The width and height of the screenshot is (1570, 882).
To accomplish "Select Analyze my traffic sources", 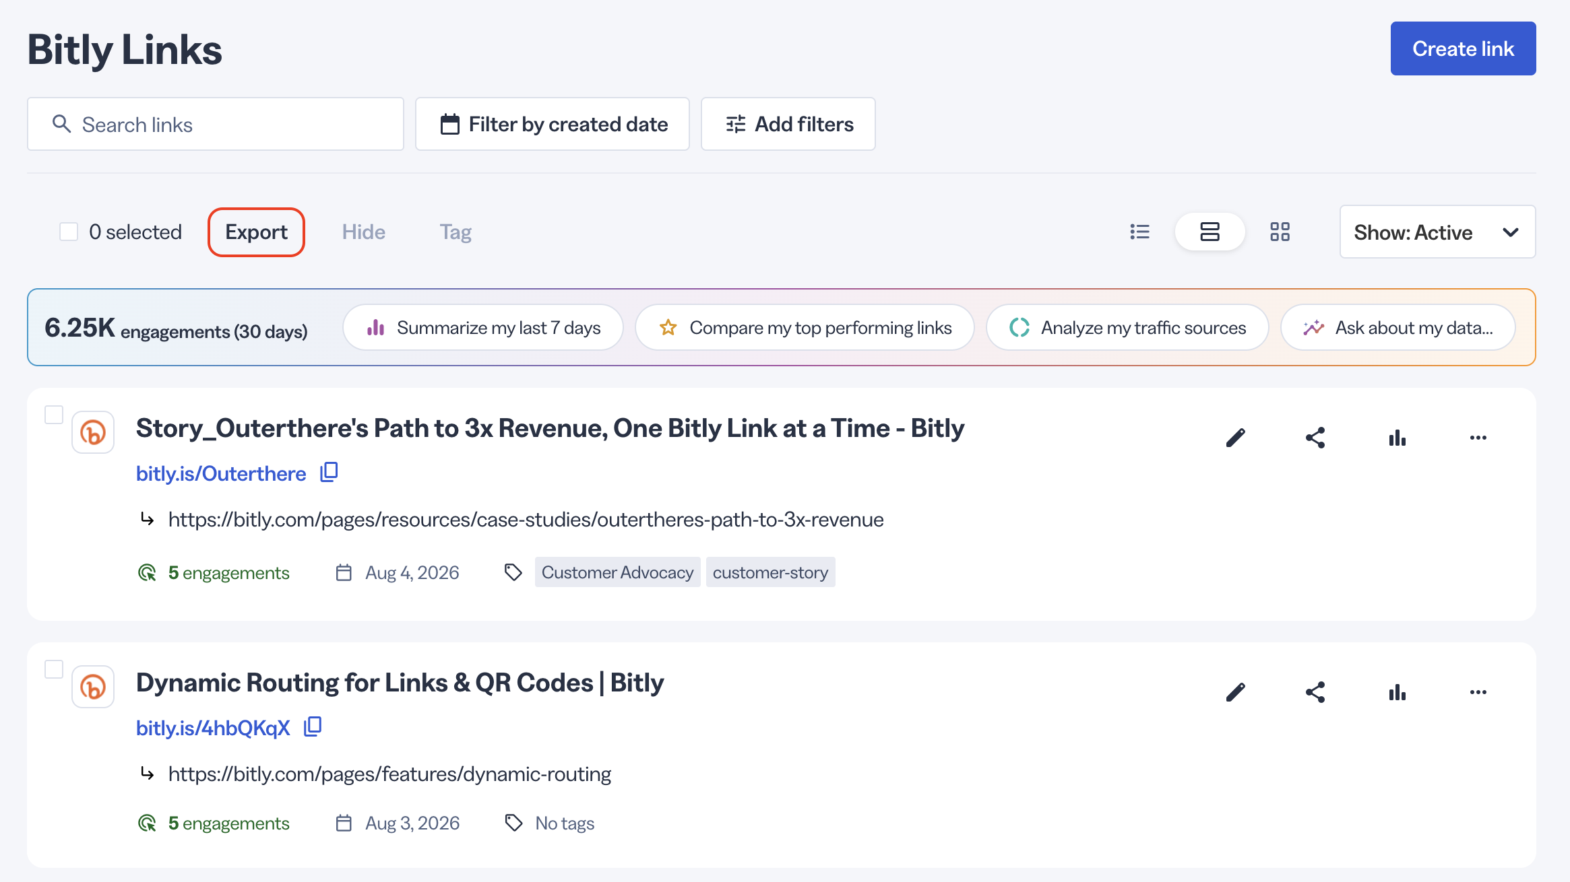I will click(x=1127, y=327).
